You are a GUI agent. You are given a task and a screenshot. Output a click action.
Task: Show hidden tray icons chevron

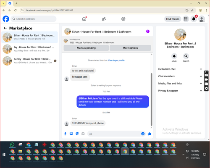coord(183,155)
